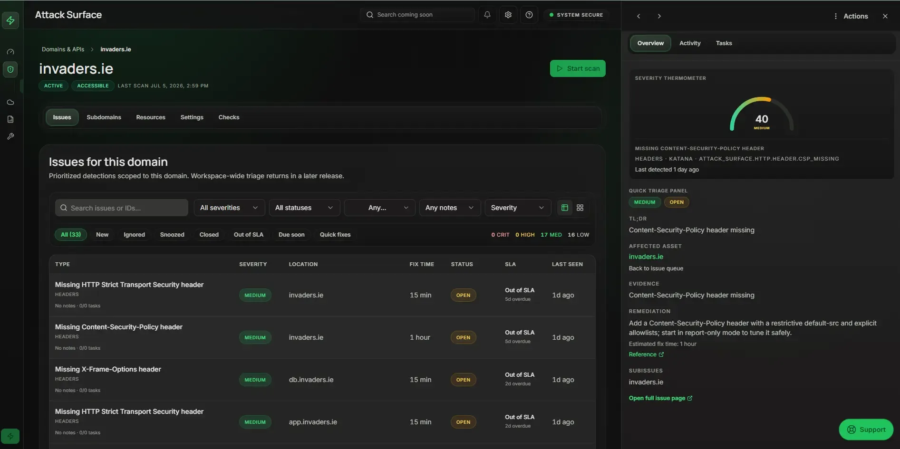Open the invaders.ie affected asset link
This screenshot has height=449, width=900.
coord(646,257)
